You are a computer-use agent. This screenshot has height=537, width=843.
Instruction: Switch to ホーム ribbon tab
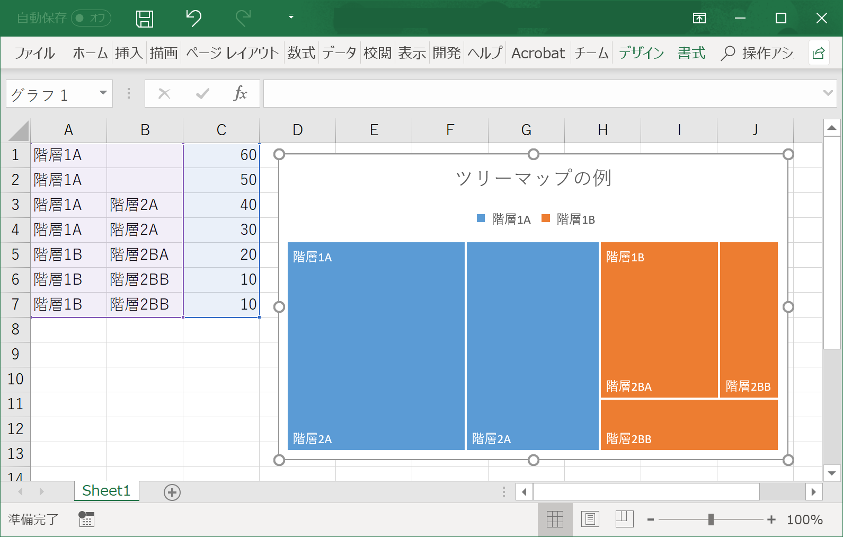coord(90,53)
